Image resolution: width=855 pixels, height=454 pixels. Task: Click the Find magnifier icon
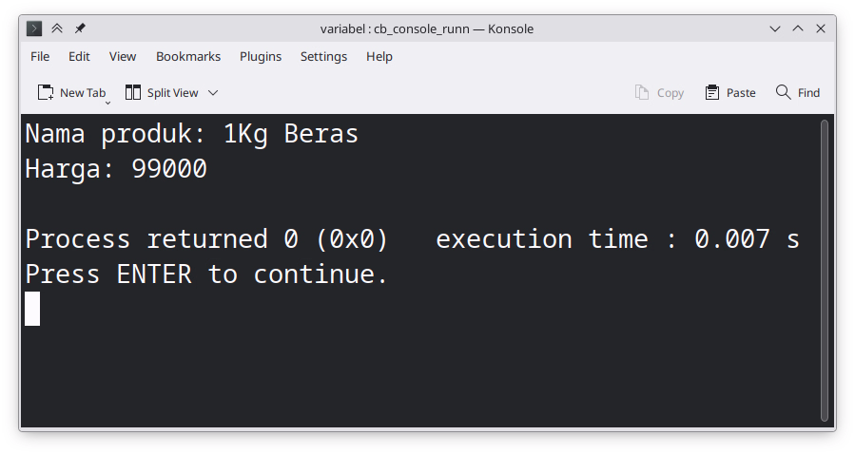784,92
